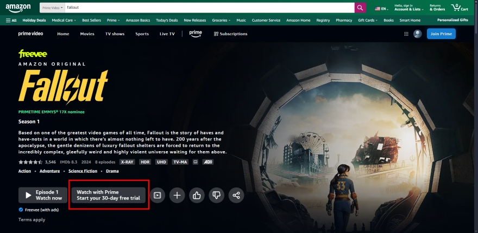Viewport: 478px width, 233px height.
Task: Open the Music link
Action: [x=241, y=21]
